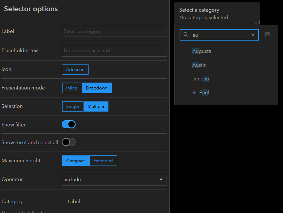The width and height of the screenshot is (283, 213).
Task: Set Maximum height to Extended
Action: coord(103,160)
